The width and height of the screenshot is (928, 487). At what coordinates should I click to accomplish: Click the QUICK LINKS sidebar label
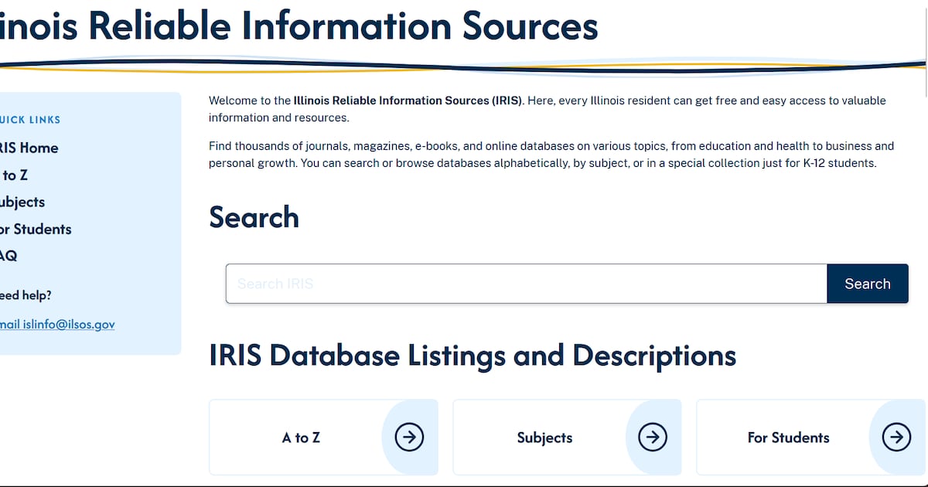tap(30, 120)
